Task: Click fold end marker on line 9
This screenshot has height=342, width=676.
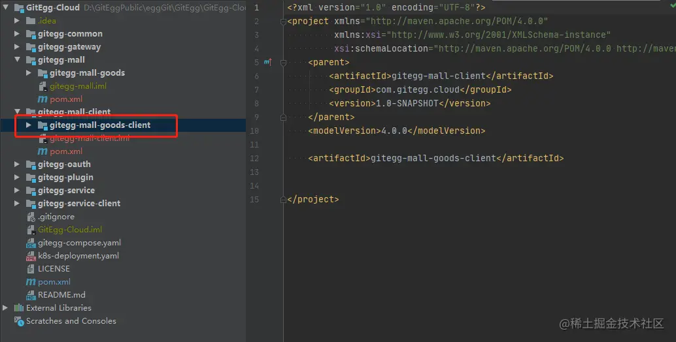Action: (x=283, y=117)
